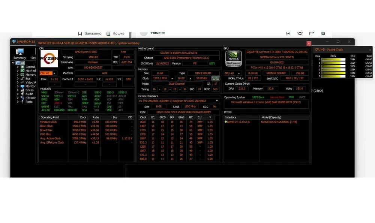Click the Ryzen CPU logo image
The image size is (375, 223).
point(49,58)
